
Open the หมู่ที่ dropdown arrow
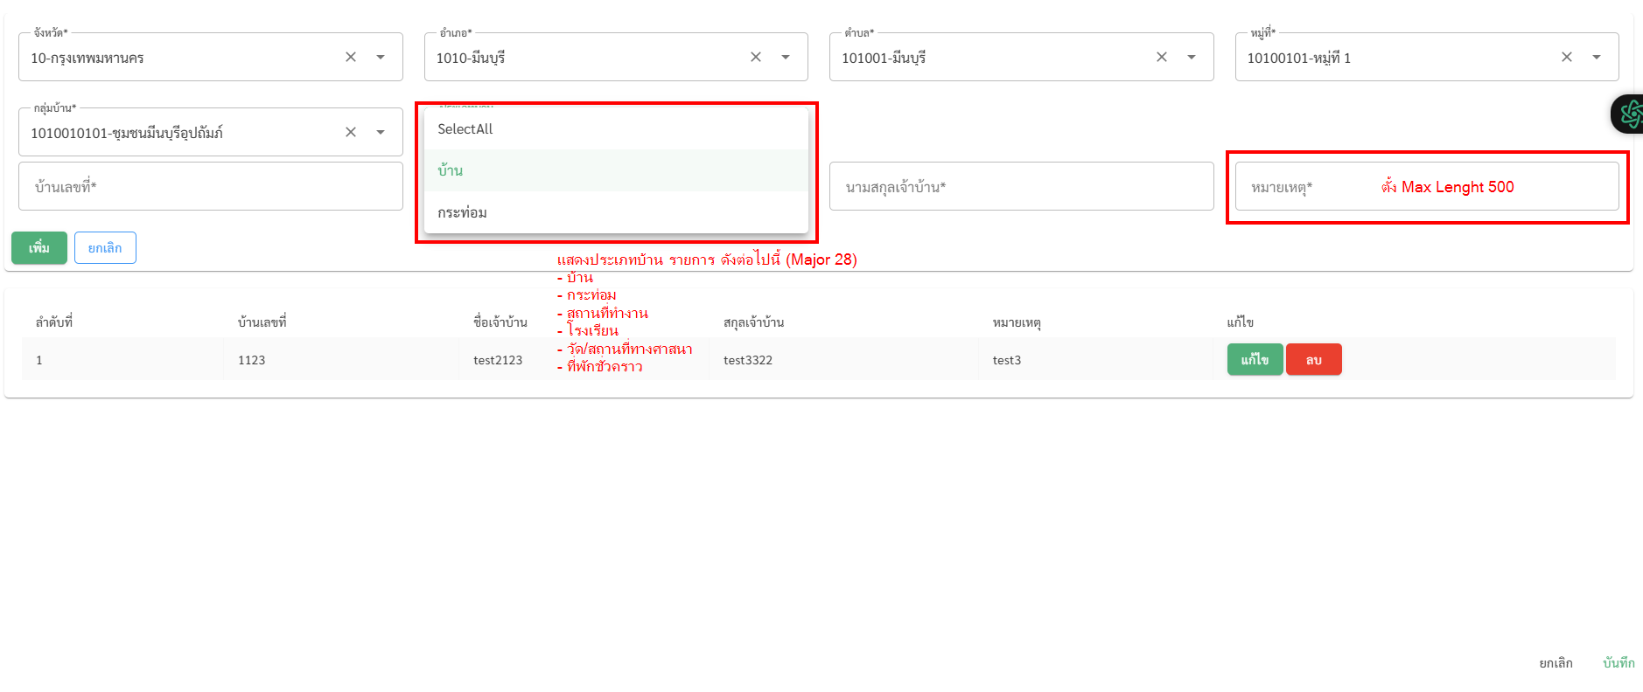click(x=1597, y=57)
